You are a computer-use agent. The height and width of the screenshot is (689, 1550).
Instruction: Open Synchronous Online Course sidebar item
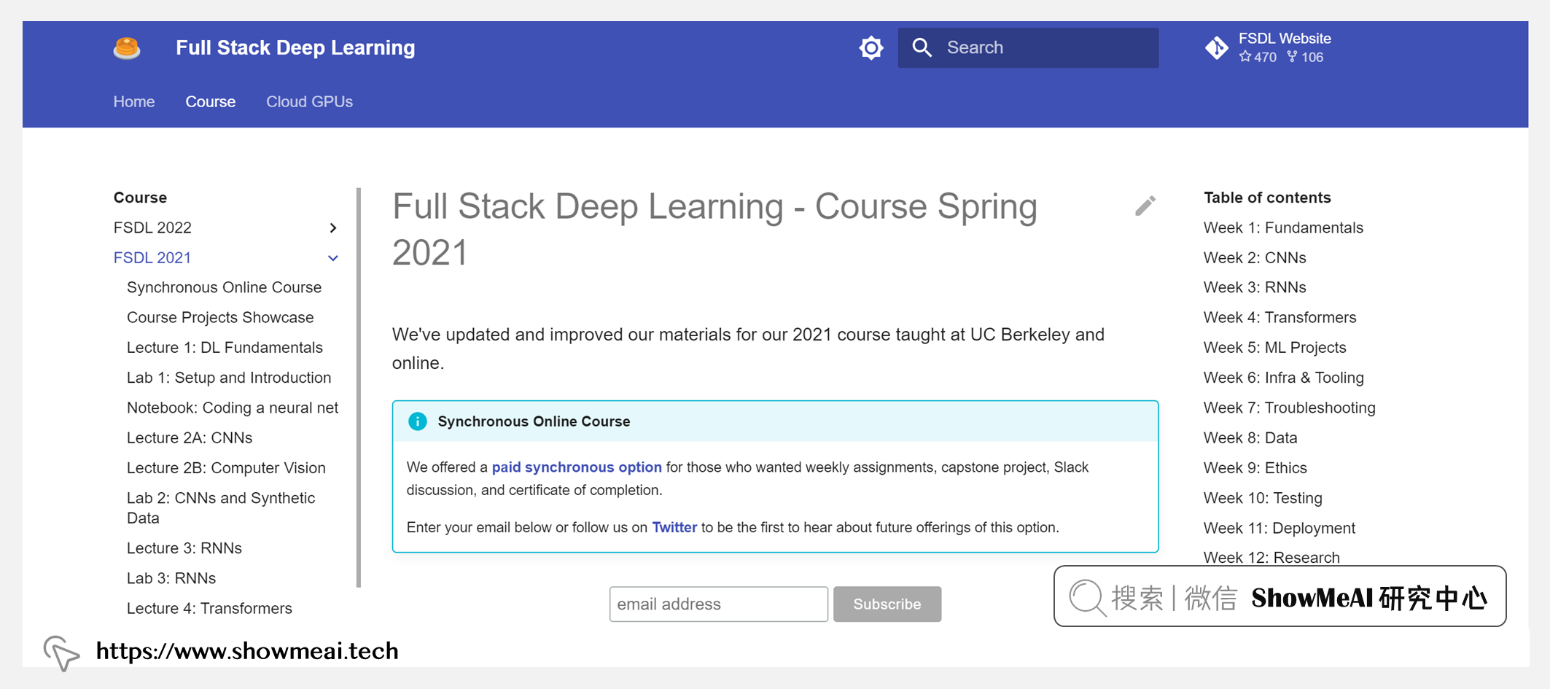tap(224, 287)
